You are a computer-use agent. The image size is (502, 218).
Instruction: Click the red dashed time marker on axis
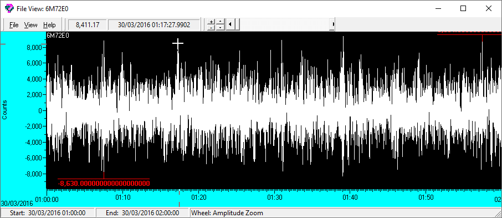(179, 198)
